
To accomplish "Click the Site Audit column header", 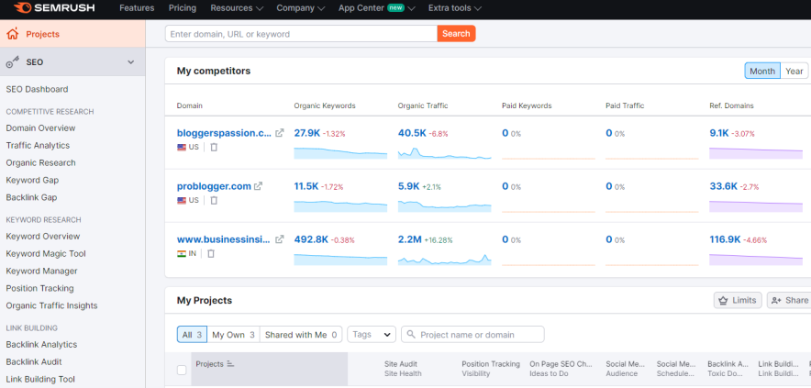I will pyautogui.click(x=403, y=369).
